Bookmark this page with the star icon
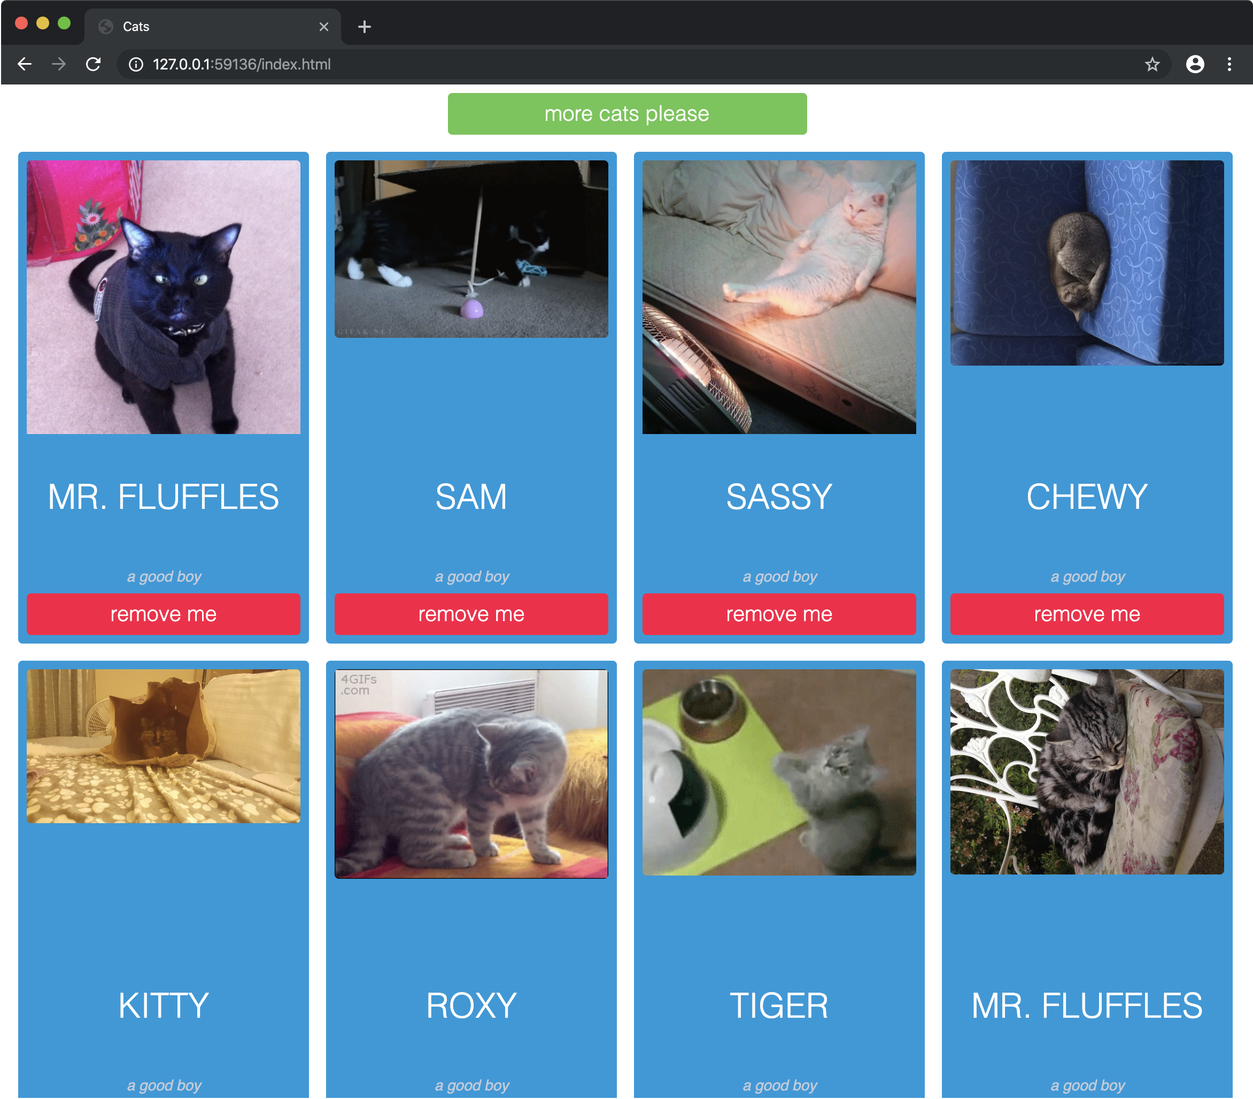This screenshot has width=1253, height=1099. pyautogui.click(x=1152, y=64)
